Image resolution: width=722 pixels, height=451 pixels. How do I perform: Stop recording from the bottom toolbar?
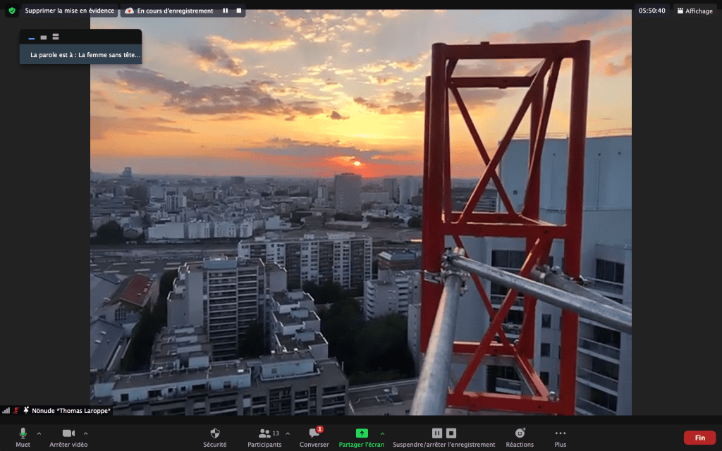point(451,433)
